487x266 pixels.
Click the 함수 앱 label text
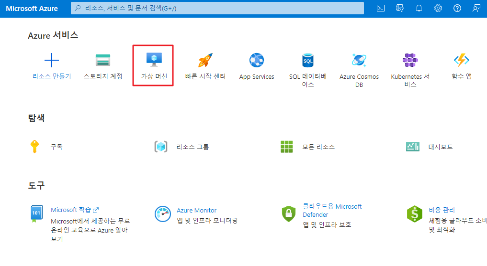pyautogui.click(x=462, y=76)
